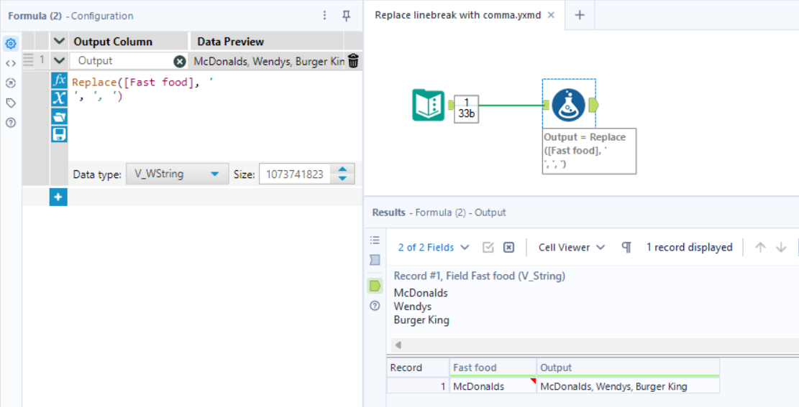Pin the Configuration window
Screen dimensions: 799x407
tap(346, 15)
